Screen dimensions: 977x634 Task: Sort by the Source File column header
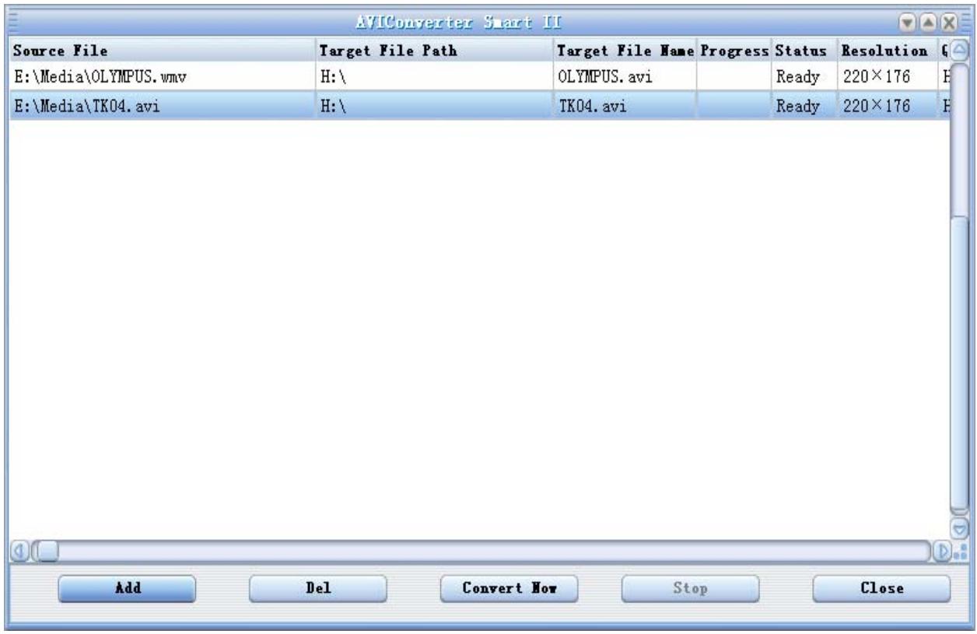tap(162, 51)
